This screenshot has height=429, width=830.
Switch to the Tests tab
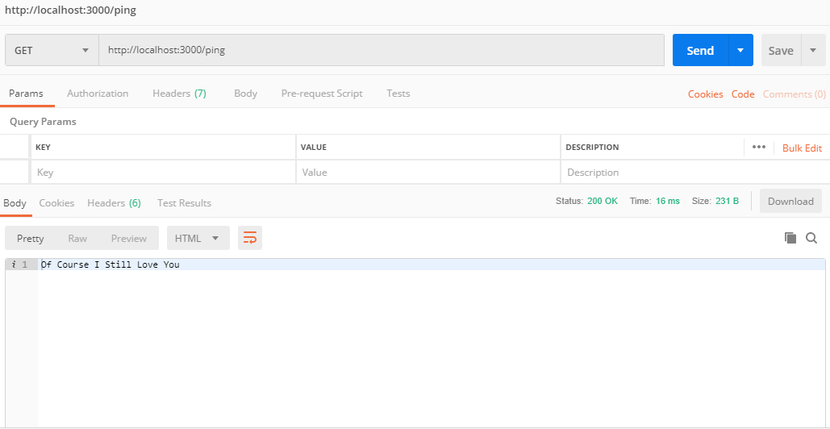click(x=398, y=94)
